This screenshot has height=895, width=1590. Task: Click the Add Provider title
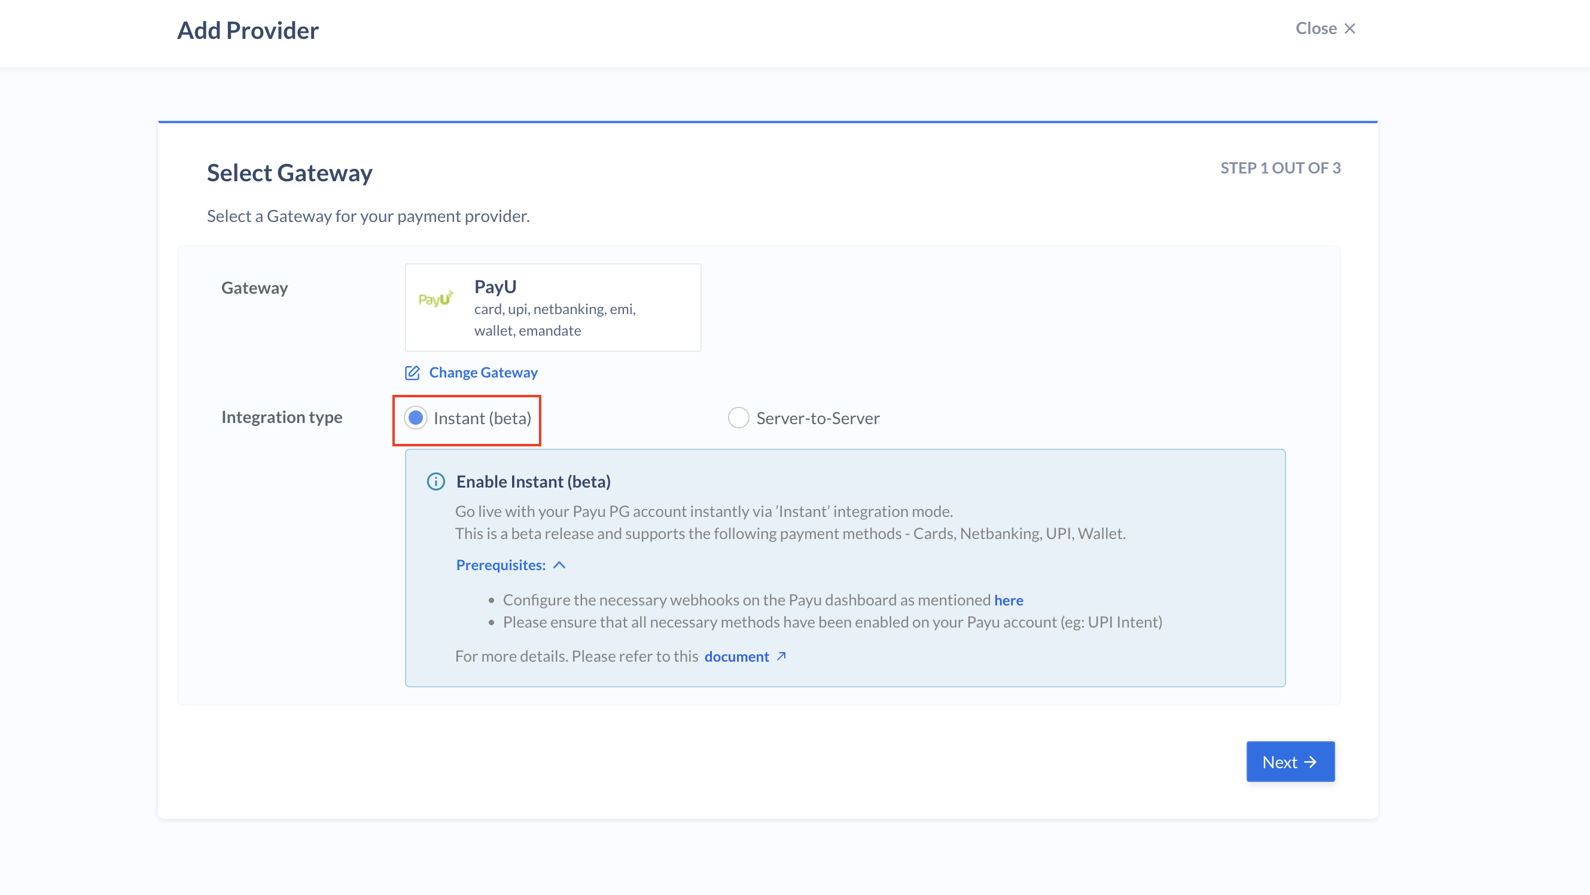point(248,31)
